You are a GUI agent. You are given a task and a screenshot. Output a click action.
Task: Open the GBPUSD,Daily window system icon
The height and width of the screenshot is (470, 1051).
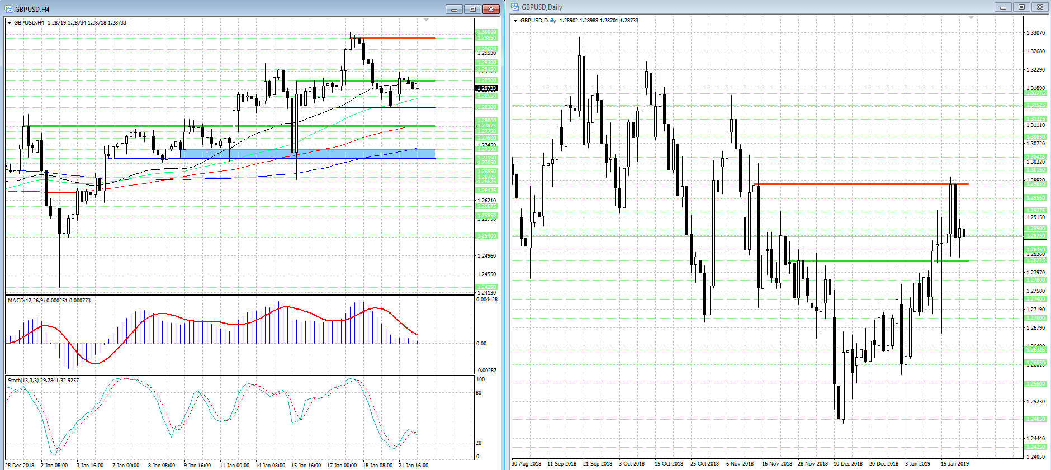point(515,7)
